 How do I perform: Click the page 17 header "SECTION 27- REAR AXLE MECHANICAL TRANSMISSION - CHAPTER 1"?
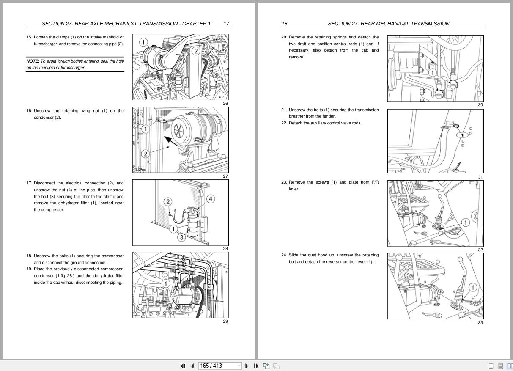tap(126, 24)
